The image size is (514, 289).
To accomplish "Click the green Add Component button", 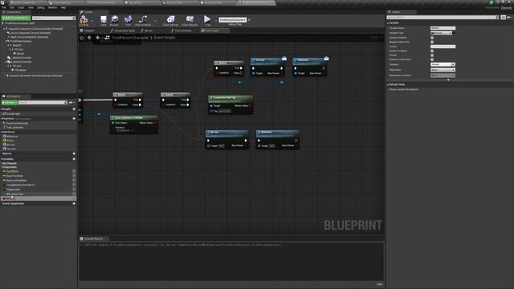I will coord(16,18).
